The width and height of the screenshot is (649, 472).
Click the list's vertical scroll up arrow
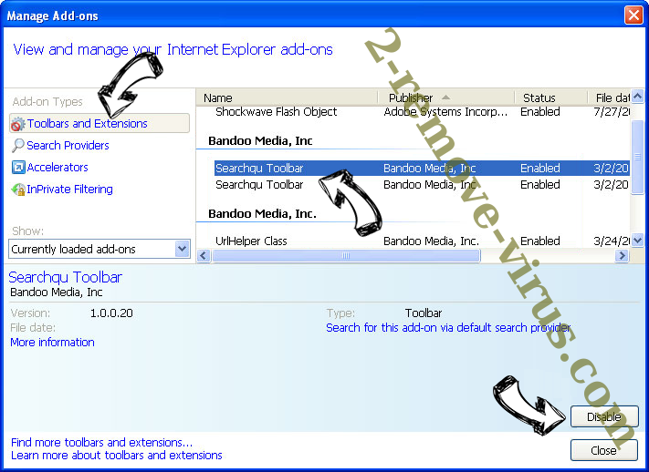coord(638,97)
